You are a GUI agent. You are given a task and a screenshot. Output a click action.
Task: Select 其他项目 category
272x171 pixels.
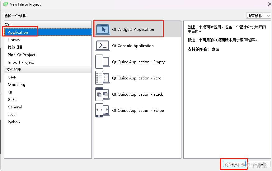pos(48,47)
